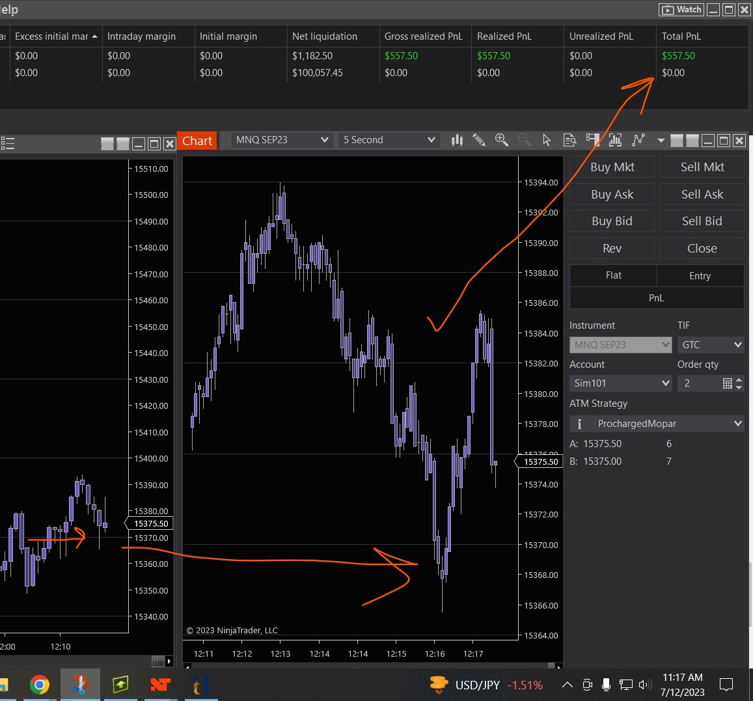
Task: Select the drawing tools pencil icon
Action: (x=479, y=140)
